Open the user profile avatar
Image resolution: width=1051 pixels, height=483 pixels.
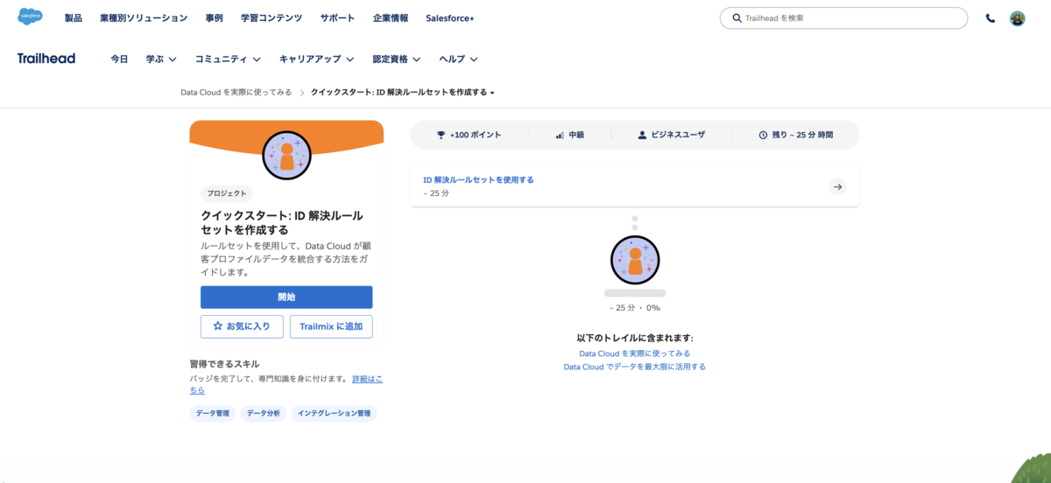pyautogui.click(x=1017, y=18)
